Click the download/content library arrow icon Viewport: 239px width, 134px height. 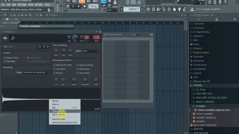tap(192, 9)
